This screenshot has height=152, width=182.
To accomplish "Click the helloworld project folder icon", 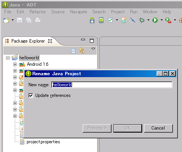I will tap(15, 58).
